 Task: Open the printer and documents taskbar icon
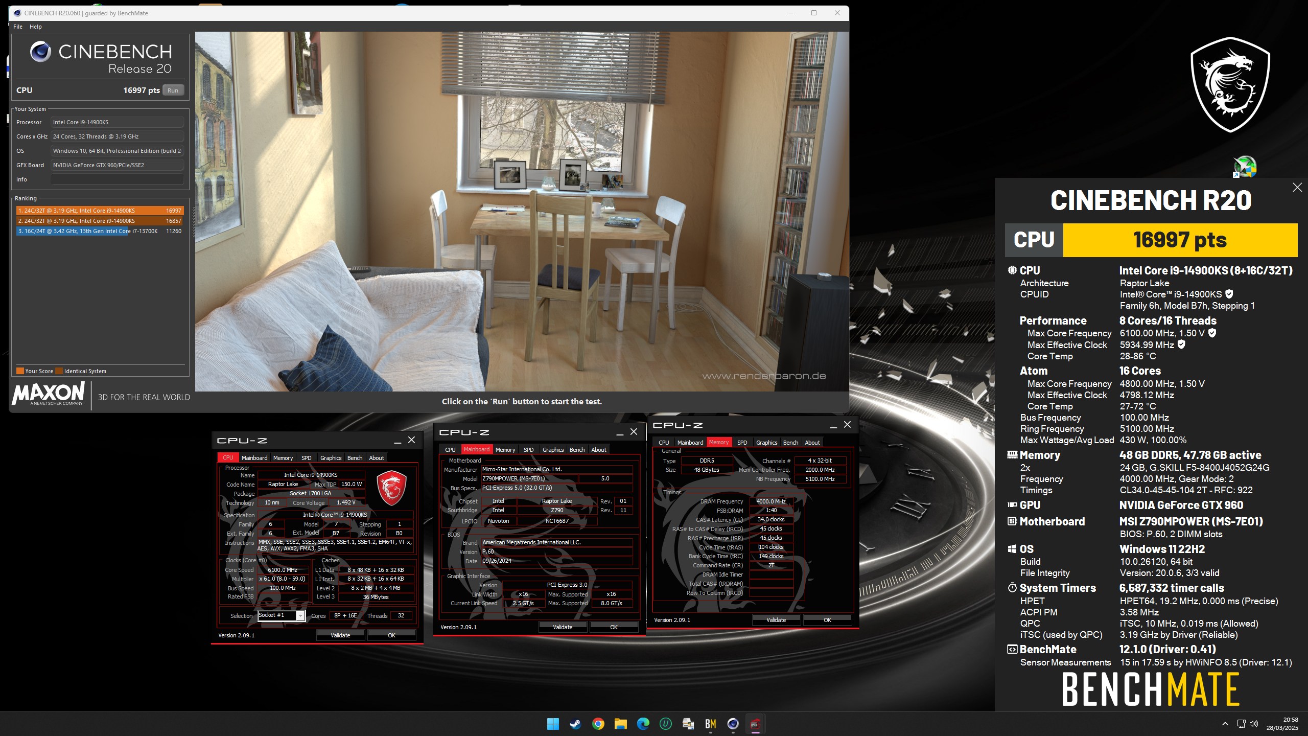[x=688, y=724]
